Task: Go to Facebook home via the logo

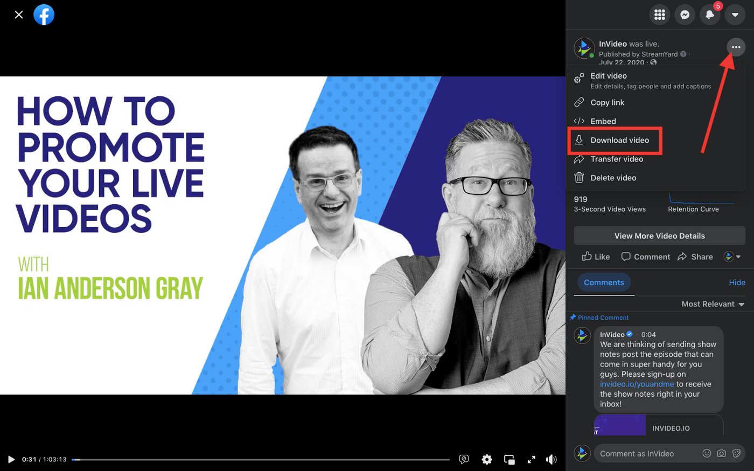Action: click(44, 15)
